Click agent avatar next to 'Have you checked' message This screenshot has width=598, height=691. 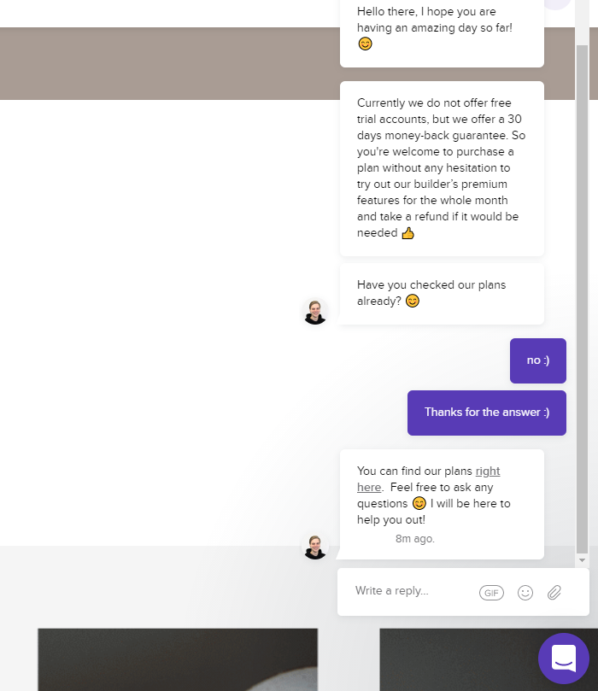point(315,312)
